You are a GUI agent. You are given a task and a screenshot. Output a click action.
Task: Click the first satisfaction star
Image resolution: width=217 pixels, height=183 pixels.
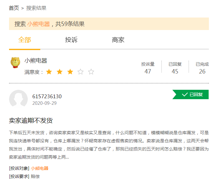[49, 72]
